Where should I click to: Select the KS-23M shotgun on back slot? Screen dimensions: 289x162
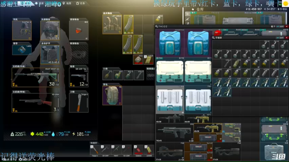pyautogui.click(x=35, y=103)
